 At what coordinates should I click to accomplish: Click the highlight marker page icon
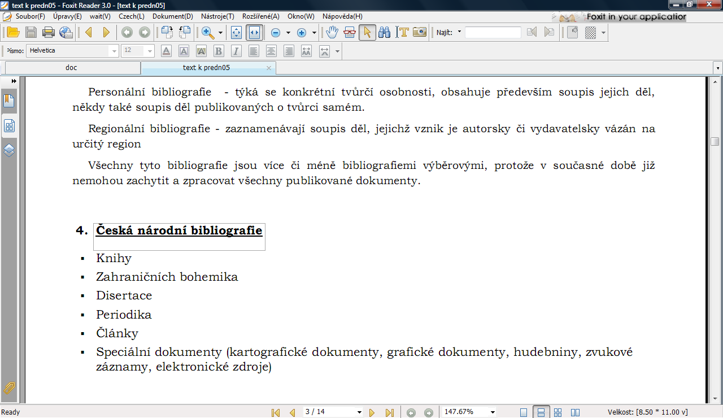coord(573,32)
